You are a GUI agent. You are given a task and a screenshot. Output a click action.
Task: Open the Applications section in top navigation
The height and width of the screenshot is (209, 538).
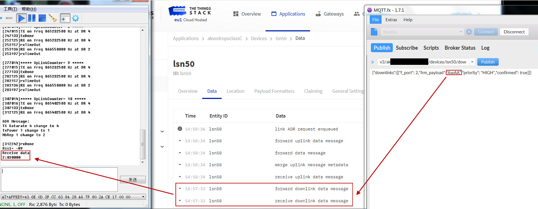click(x=288, y=14)
